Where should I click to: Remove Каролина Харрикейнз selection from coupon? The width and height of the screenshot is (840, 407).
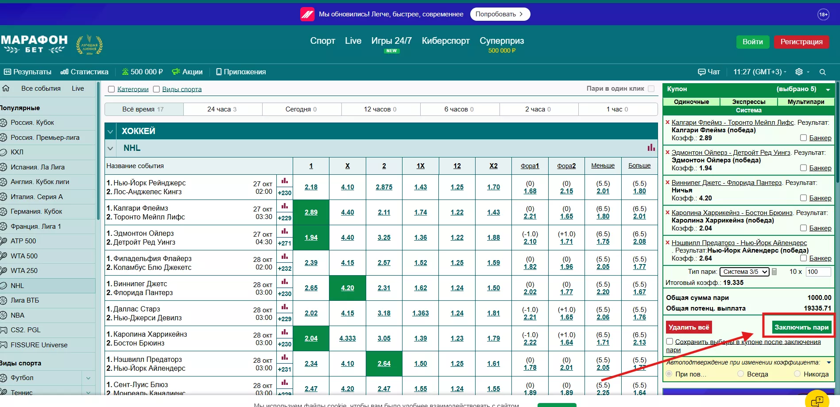click(667, 212)
